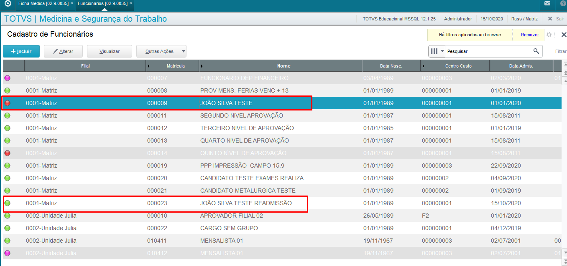Click the Administrador user label
The image size is (567, 266).
tap(458, 19)
